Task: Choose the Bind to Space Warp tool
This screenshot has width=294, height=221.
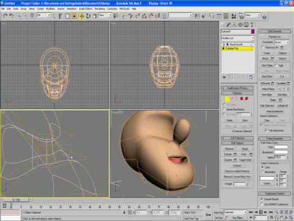Action: tap(32, 16)
